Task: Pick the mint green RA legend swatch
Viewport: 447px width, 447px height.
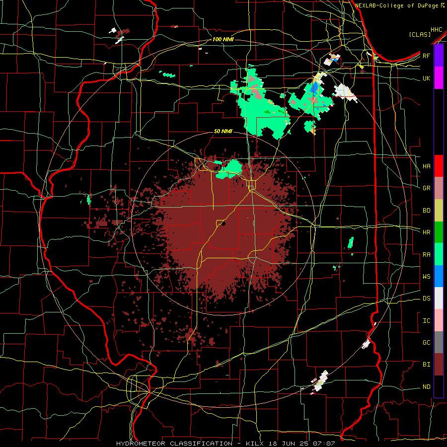Action: [x=439, y=254]
